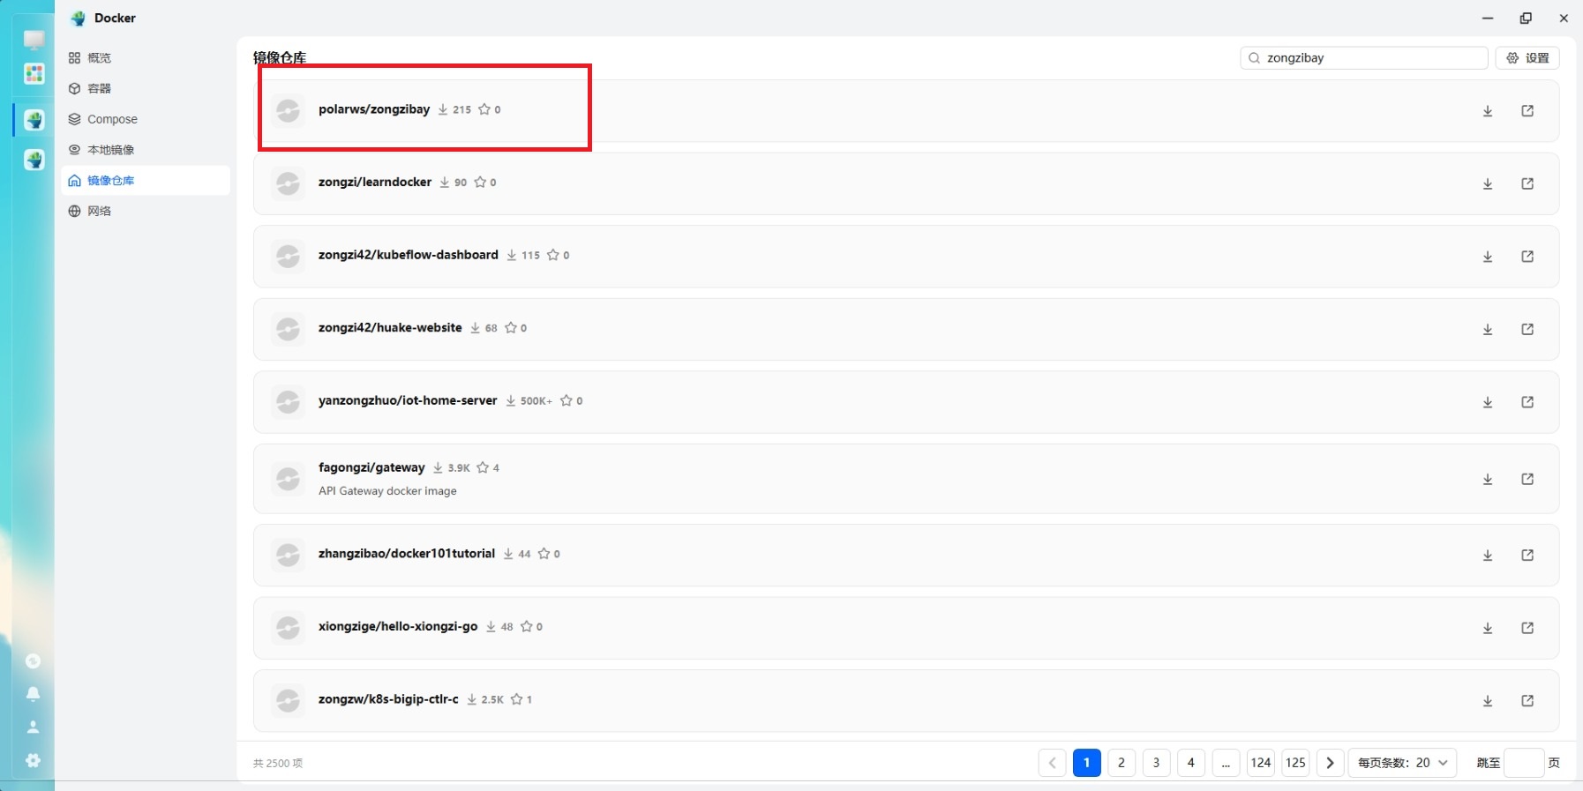
Task: Show the desktop from the dock
Action: [34, 40]
